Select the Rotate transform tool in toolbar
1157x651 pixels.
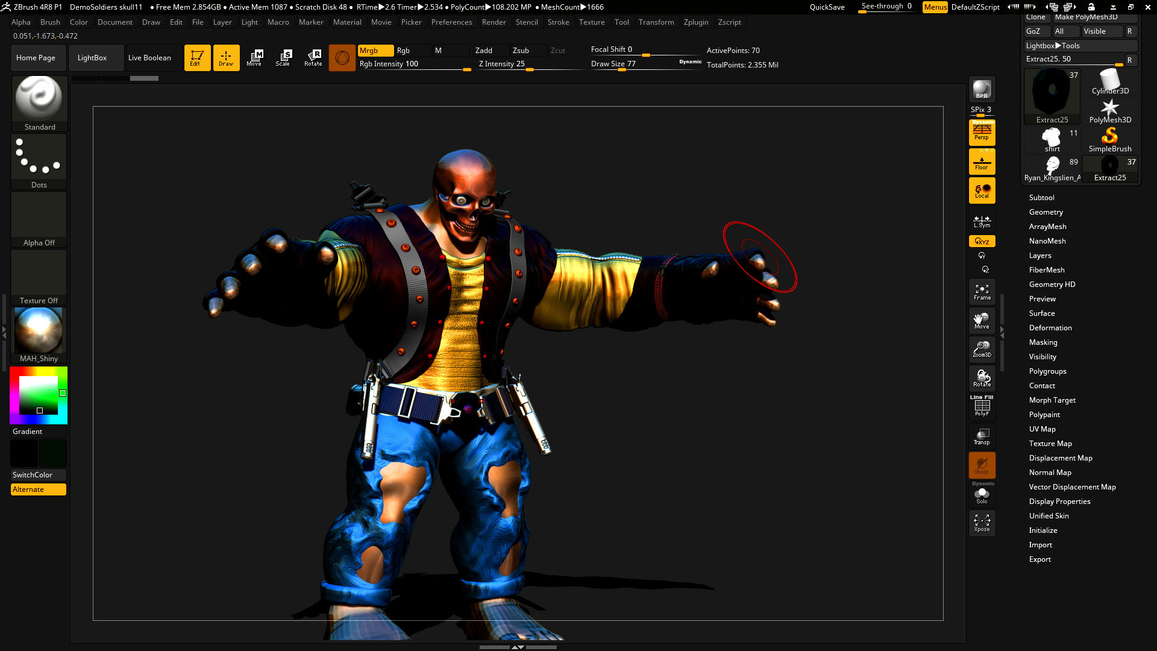pyautogui.click(x=313, y=58)
